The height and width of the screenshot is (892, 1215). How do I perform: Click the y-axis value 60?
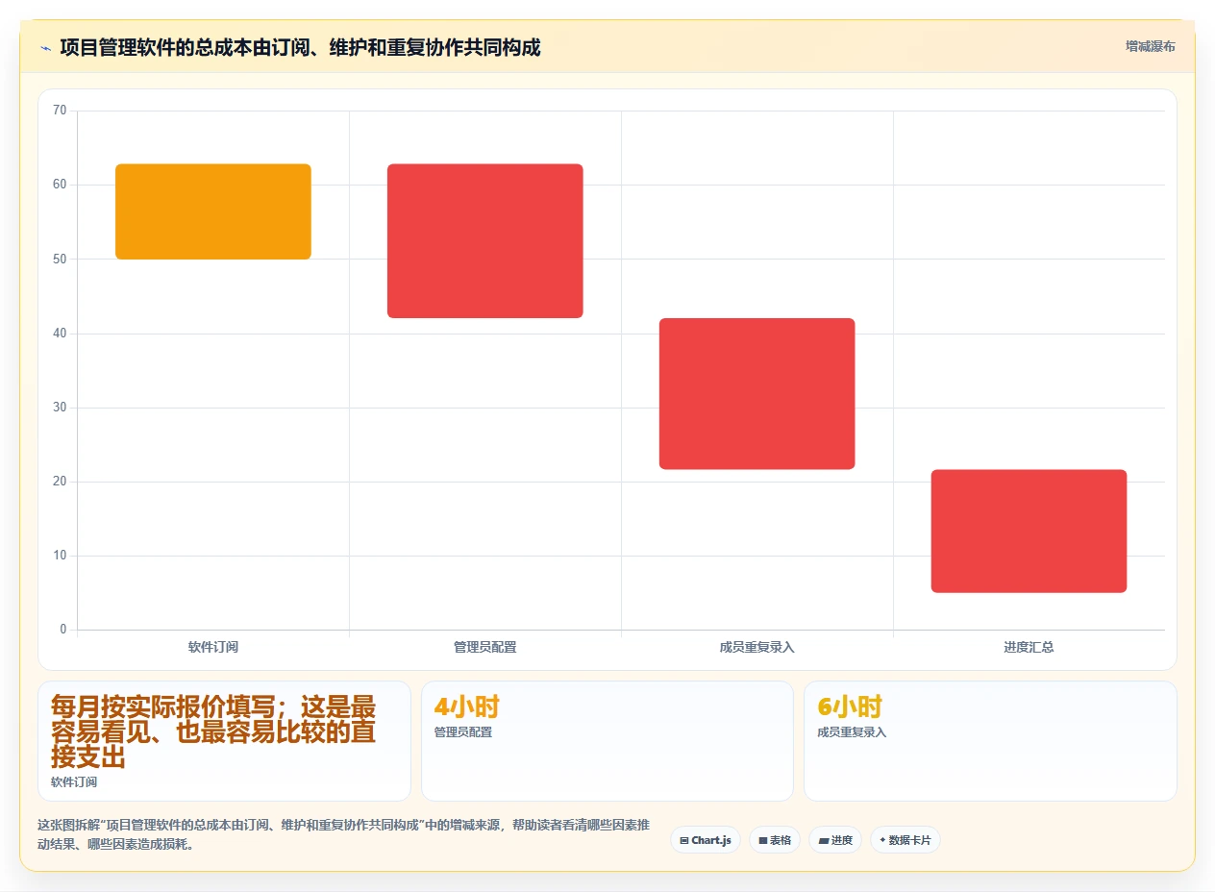(x=60, y=185)
